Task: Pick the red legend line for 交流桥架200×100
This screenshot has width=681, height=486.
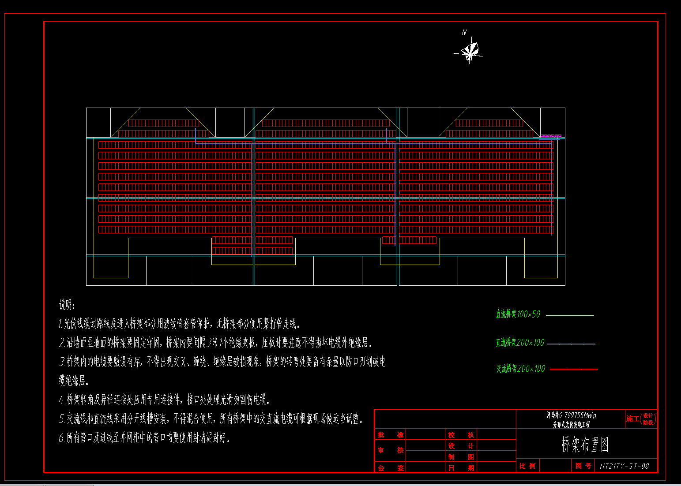Action: 574,369
